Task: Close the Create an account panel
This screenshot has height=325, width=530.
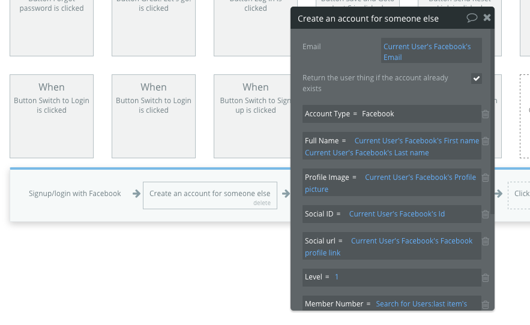Action: tap(487, 17)
